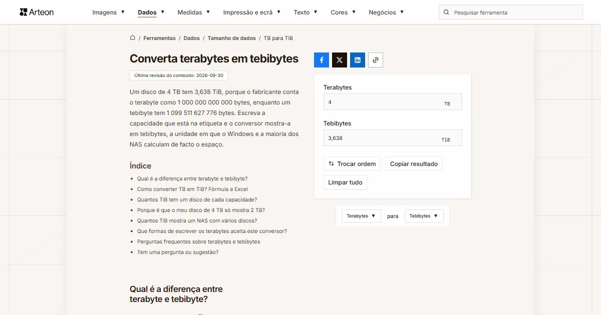Jump to 'Que formas de escrever os terabytes' entry
The width and height of the screenshot is (601, 315).
pos(212,231)
